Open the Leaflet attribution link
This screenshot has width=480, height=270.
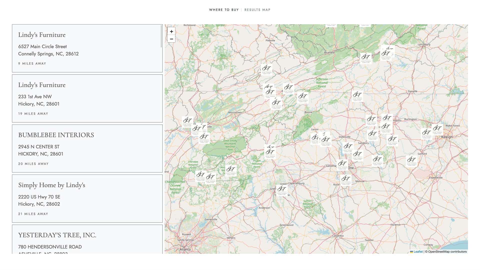click(x=416, y=252)
